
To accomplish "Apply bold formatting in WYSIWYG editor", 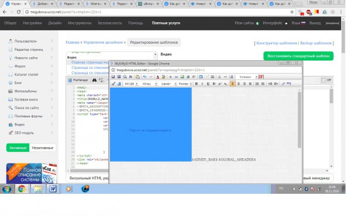I will 197,83.
